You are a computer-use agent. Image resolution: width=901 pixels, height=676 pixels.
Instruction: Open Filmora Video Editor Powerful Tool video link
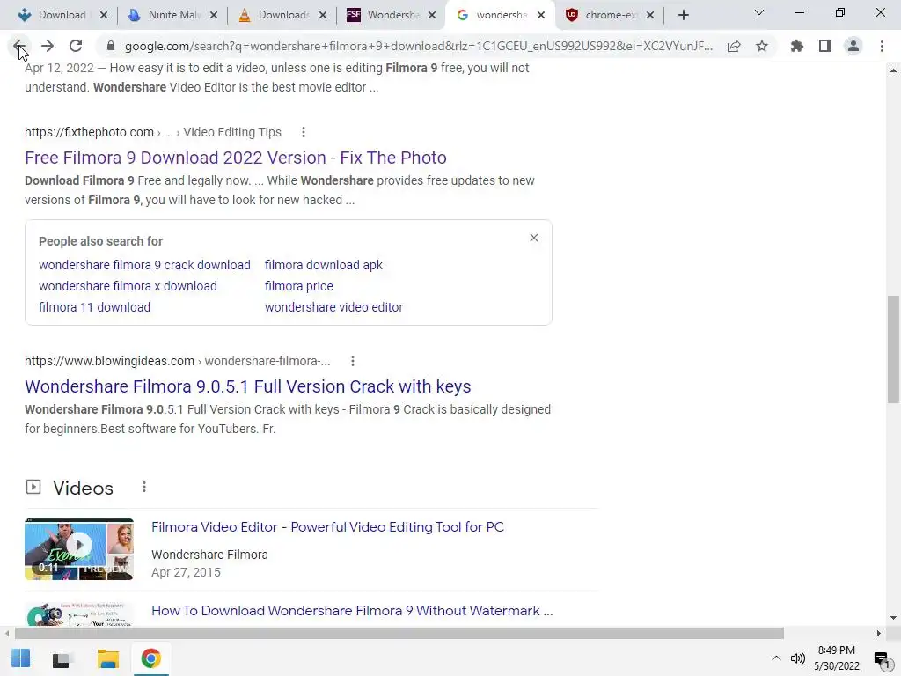point(327,527)
